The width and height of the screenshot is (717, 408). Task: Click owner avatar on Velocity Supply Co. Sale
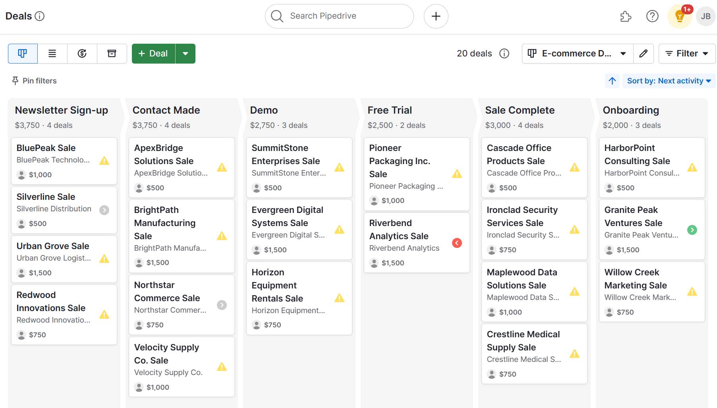pyautogui.click(x=139, y=387)
